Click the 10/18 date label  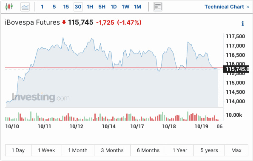point(169,127)
